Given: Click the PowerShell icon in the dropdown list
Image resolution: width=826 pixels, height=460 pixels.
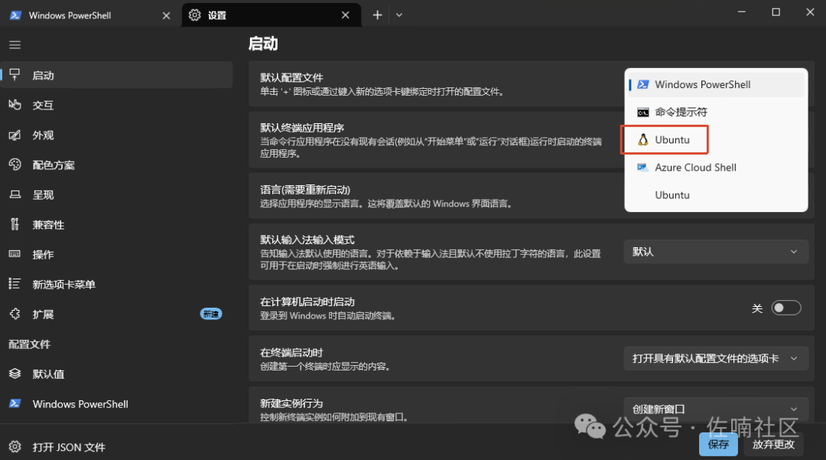Looking at the screenshot, I should tap(642, 84).
